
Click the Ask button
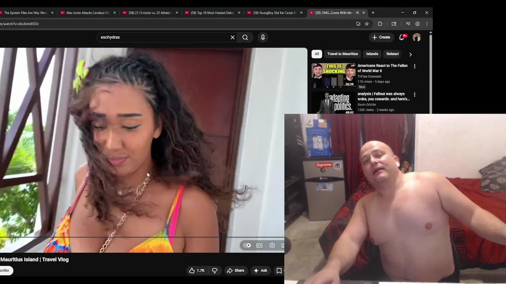(261, 271)
